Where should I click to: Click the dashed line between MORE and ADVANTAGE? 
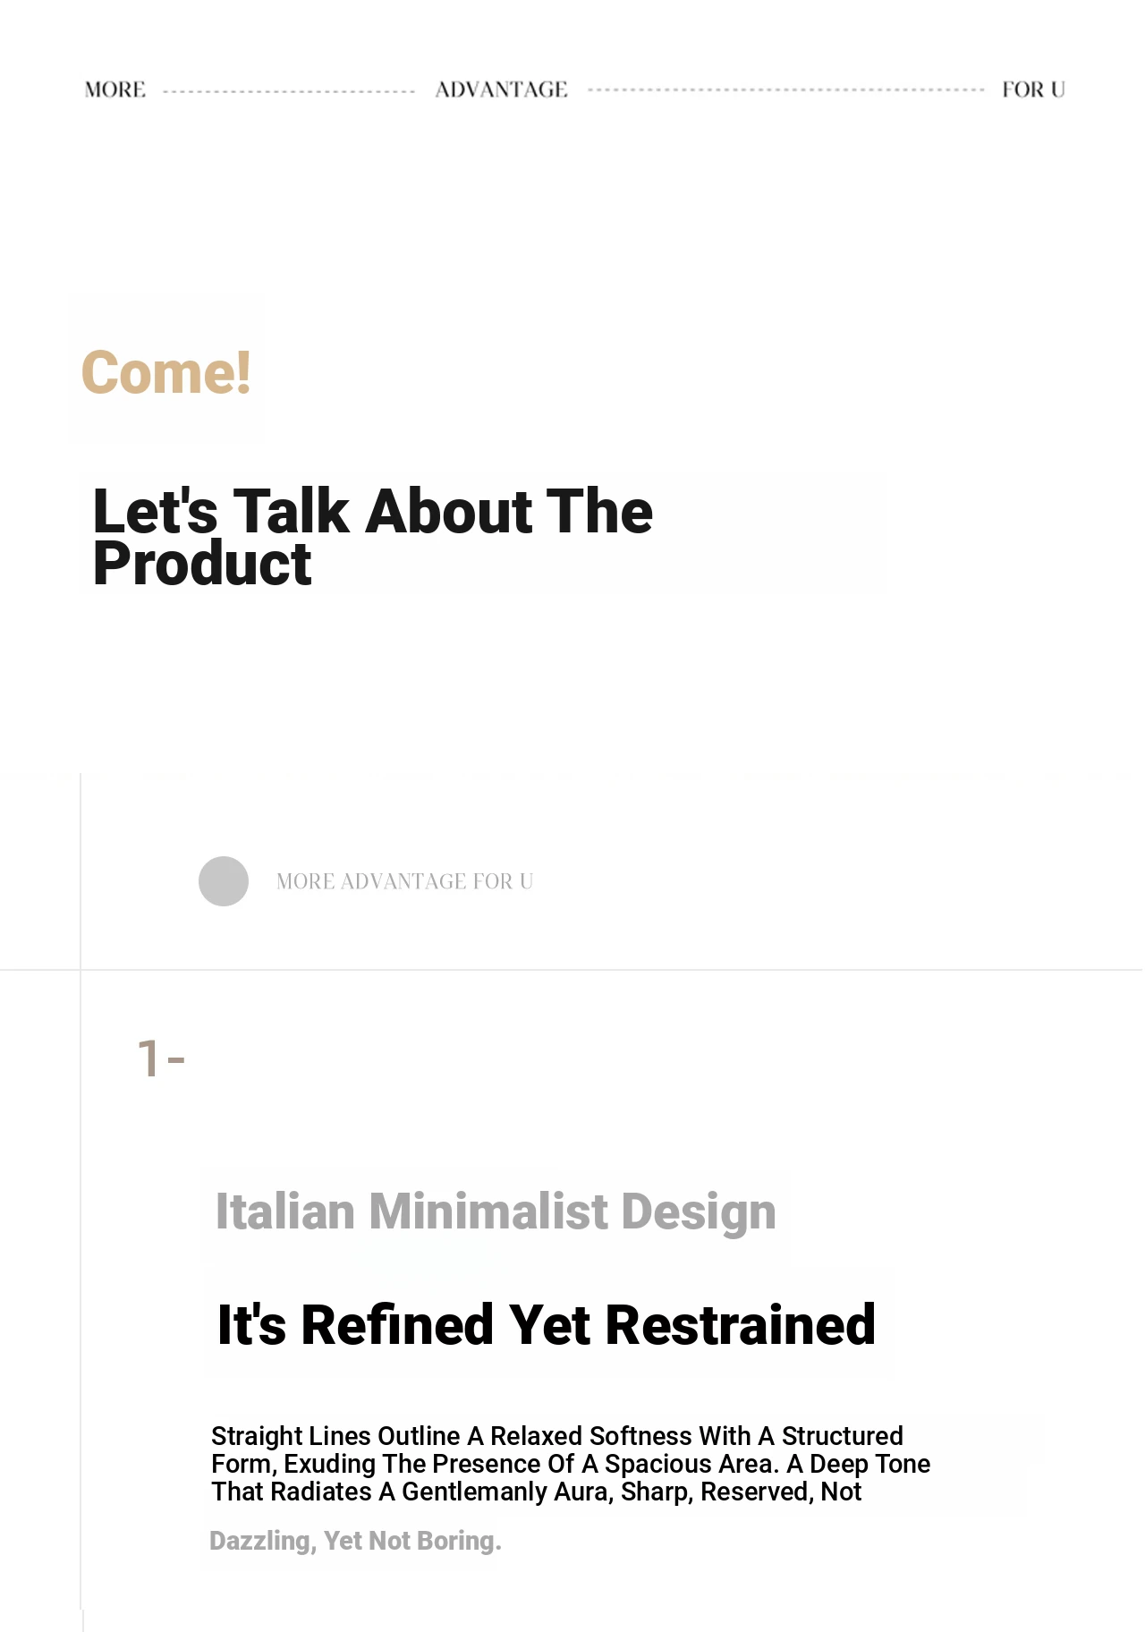[x=289, y=91]
